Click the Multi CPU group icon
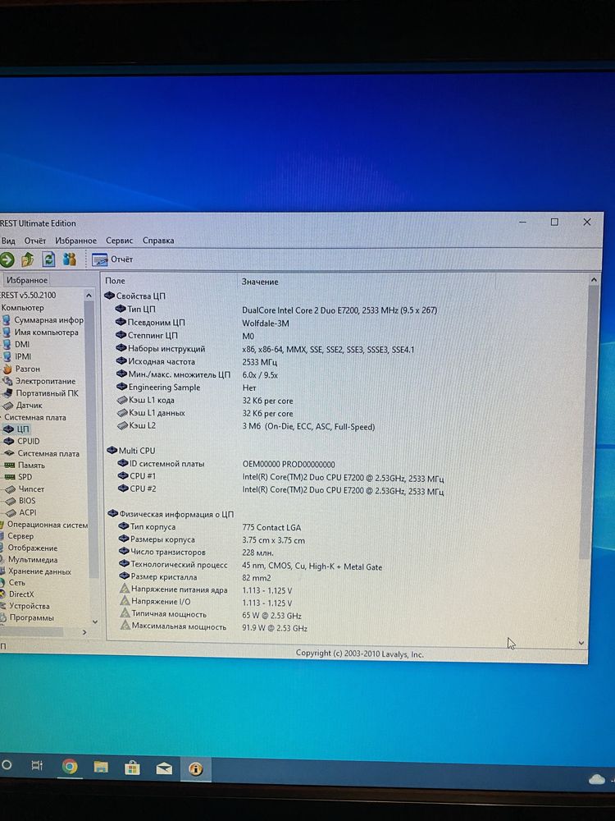 (x=112, y=450)
